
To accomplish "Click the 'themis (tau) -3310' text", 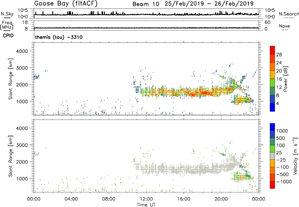I will (x=59, y=37).
